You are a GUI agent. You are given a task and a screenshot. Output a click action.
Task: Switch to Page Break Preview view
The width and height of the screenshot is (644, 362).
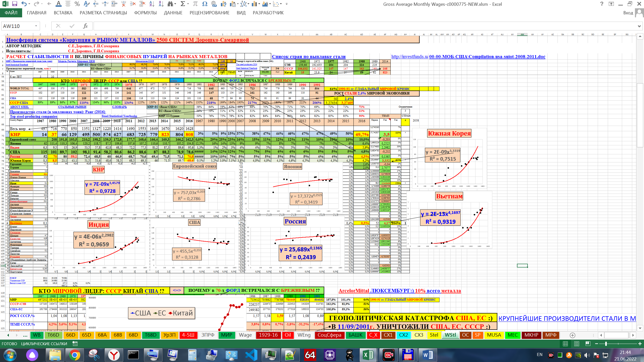click(588, 344)
